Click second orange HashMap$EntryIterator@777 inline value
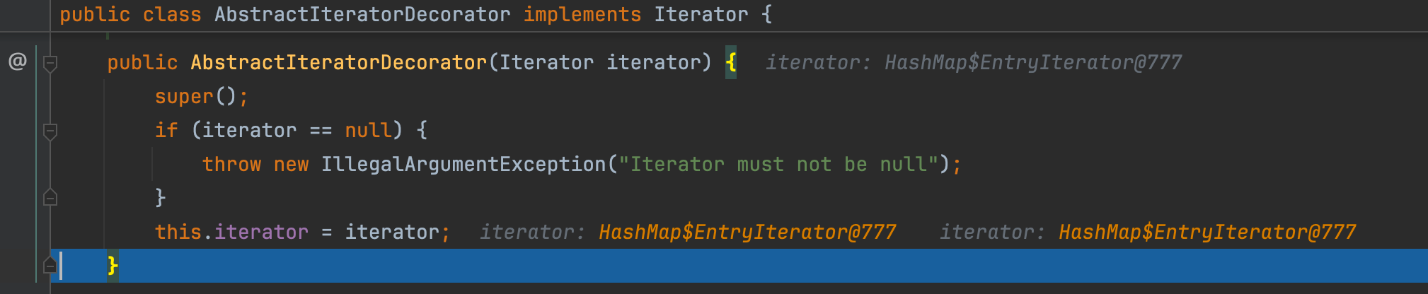 [1207, 232]
